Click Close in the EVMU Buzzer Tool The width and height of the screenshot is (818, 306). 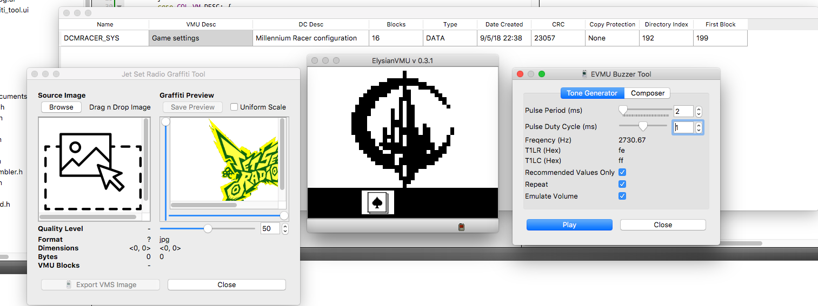[663, 225]
